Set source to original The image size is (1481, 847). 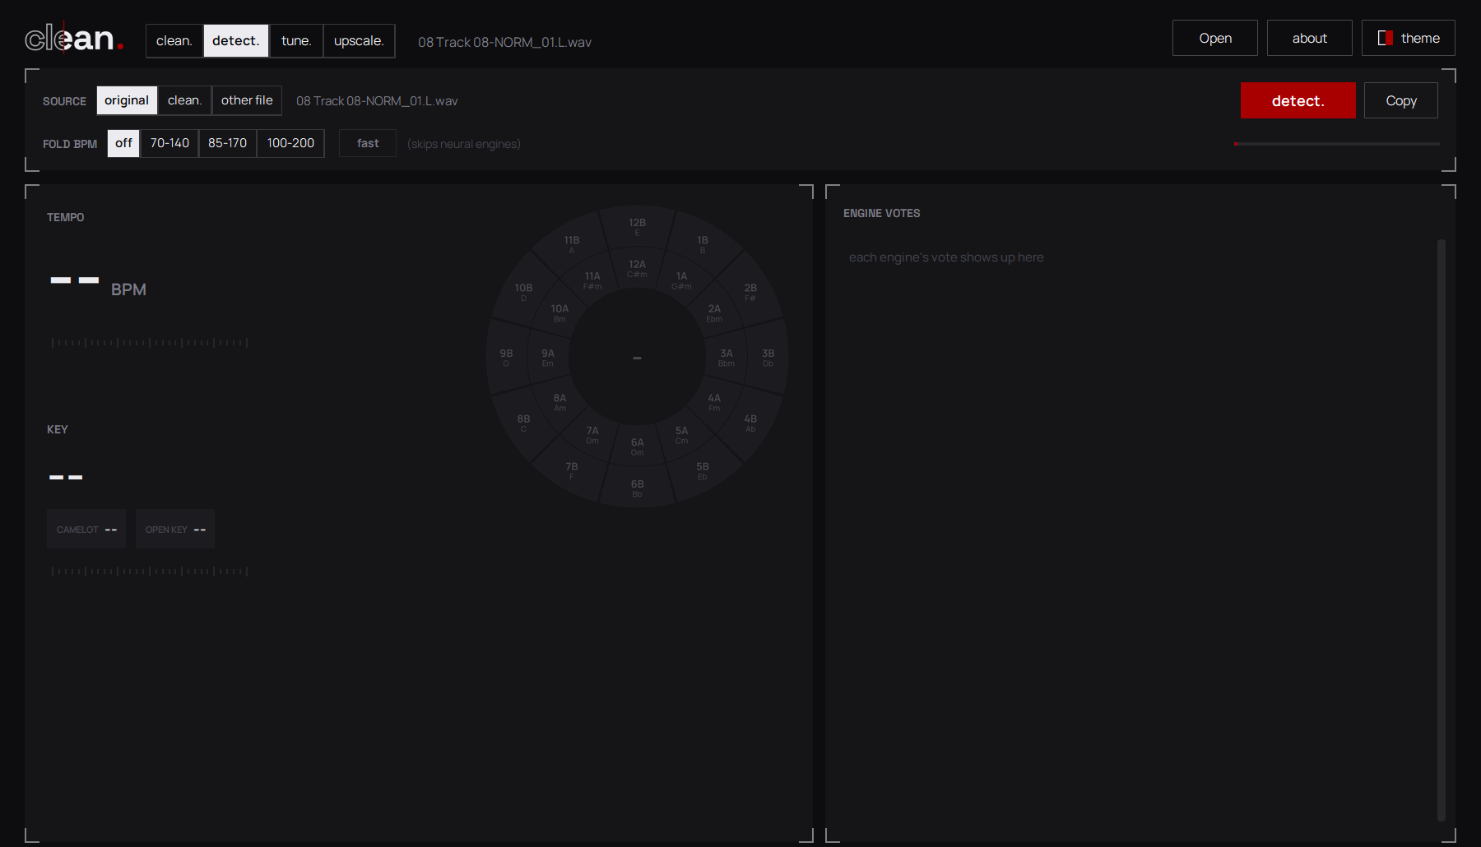tap(127, 100)
